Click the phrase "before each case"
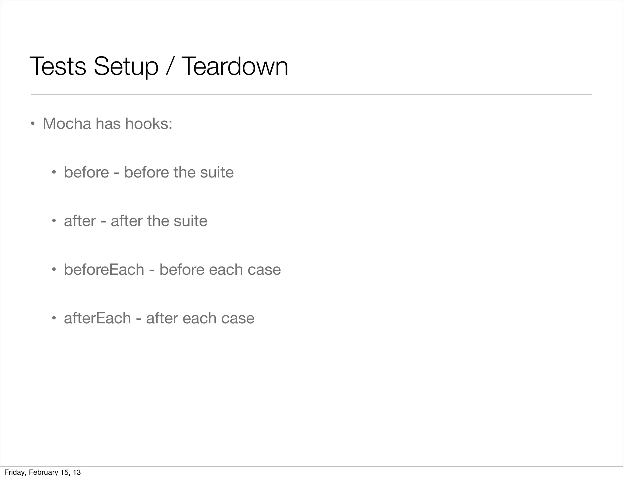Screen dimensions: 623x479 pyautogui.click(x=220, y=270)
